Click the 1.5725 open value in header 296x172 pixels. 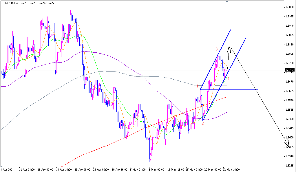(x=23, y=3)
